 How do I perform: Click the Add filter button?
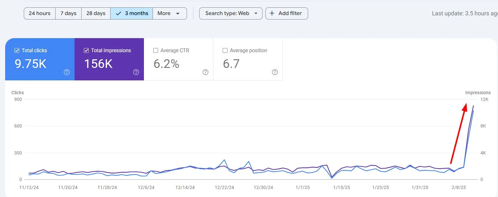(x=286, y=13)
